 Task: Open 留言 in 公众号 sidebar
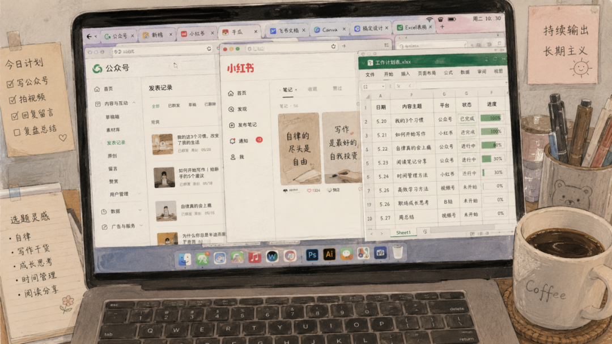pyautogui.click(x=113, y=169)
